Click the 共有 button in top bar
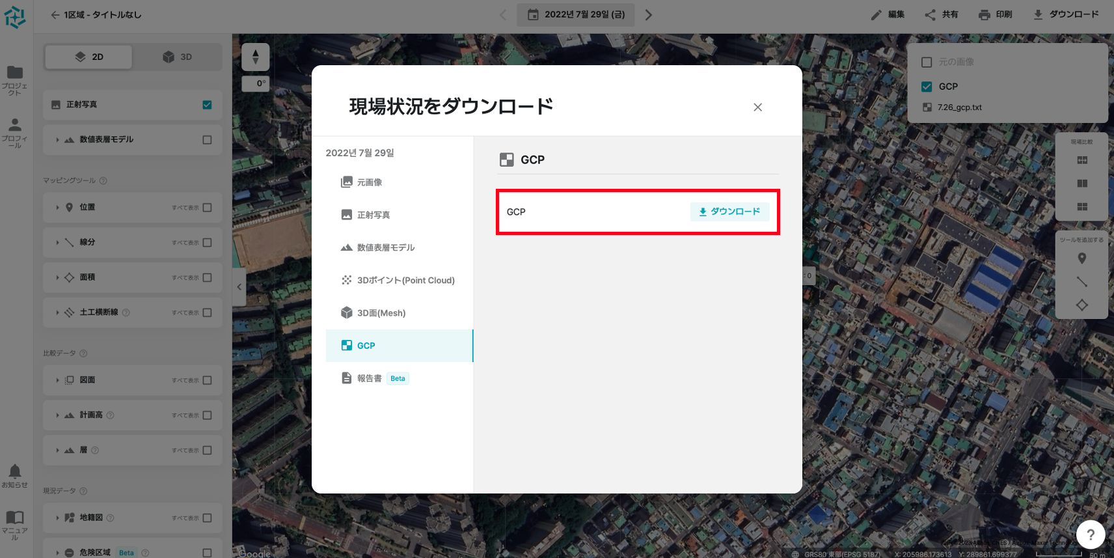The image size is (1114, 558). (942, 15)
